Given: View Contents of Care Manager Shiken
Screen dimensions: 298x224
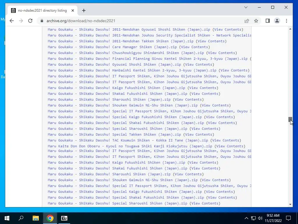Looking at the screenshot, I should point(194,47).
